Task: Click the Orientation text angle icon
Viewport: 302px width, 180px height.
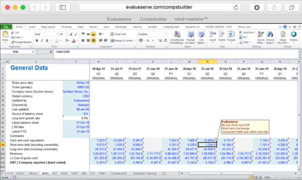Action: click(x=101, y=34)
